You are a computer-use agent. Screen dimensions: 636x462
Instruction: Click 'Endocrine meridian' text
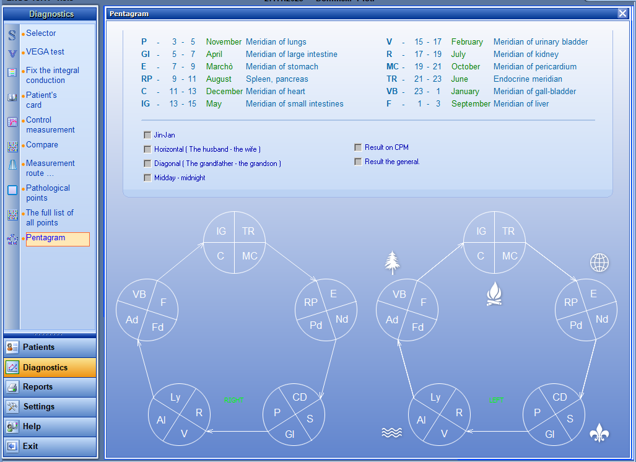528,79
